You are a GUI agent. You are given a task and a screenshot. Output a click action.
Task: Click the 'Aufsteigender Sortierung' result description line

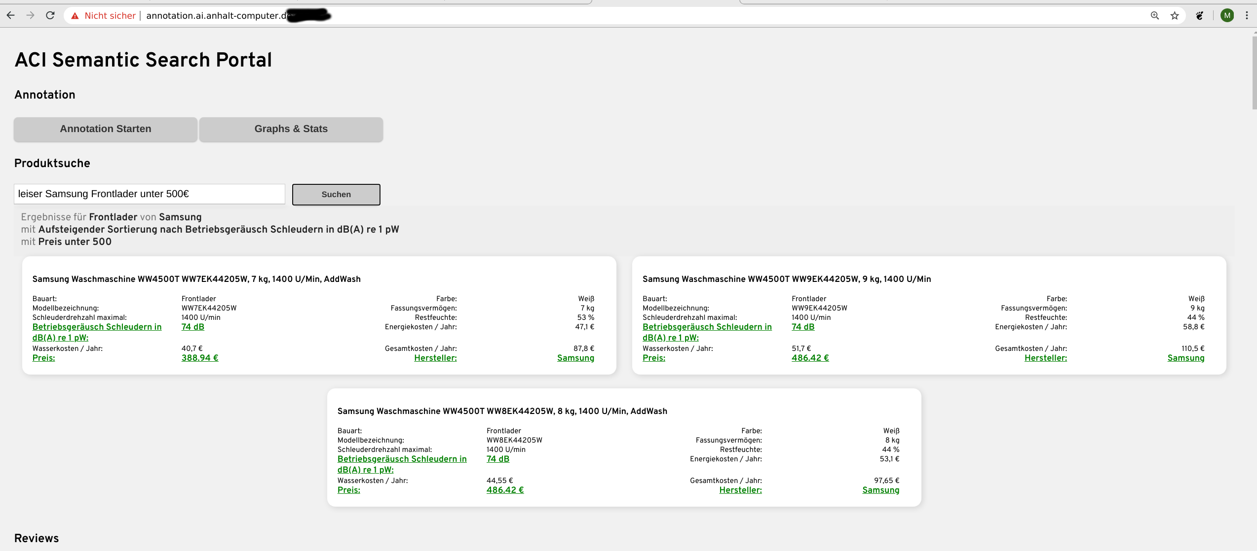tap(210, 229)
